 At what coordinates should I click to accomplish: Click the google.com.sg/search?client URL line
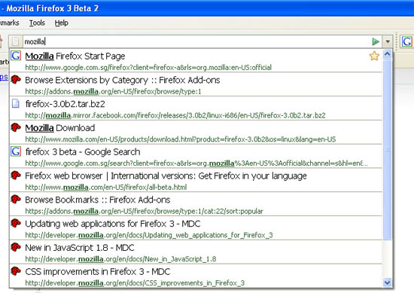196,163
